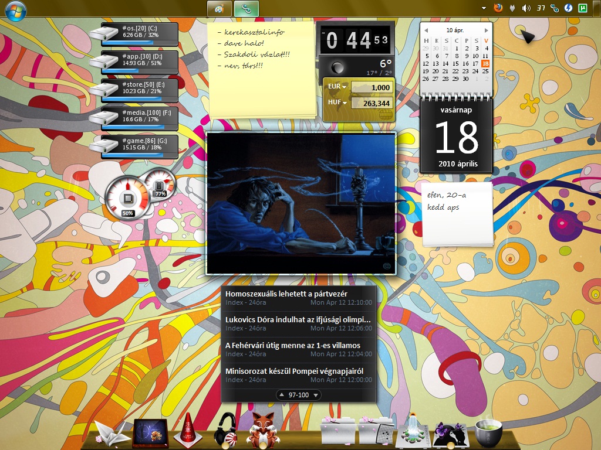Select highlighted day 18 in calendar grid
Viewport: 601px width, 450px height.
point(485,63)
